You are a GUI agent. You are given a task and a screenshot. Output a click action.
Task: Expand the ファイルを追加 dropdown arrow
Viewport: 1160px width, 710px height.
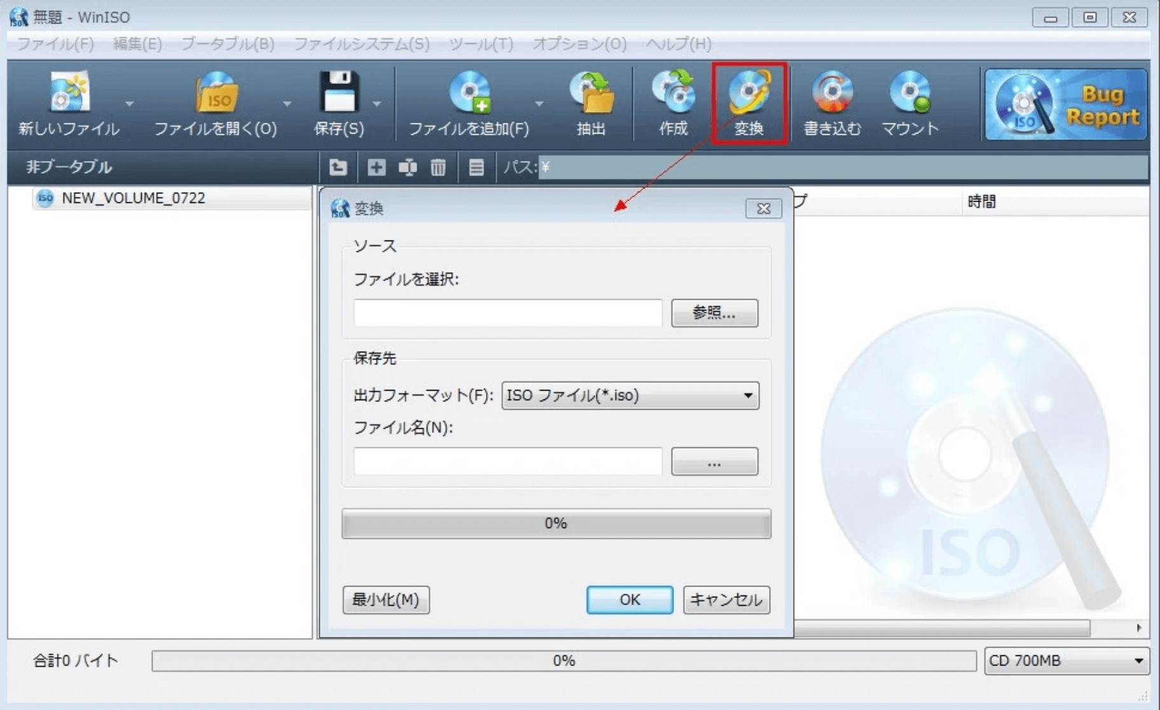[539, 103]
